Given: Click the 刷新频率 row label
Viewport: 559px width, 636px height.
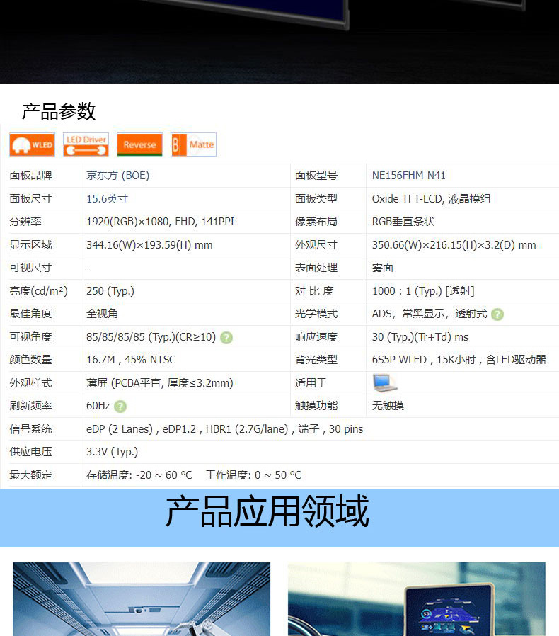Looking at the screenshot, I should click(x=30, y=406).
